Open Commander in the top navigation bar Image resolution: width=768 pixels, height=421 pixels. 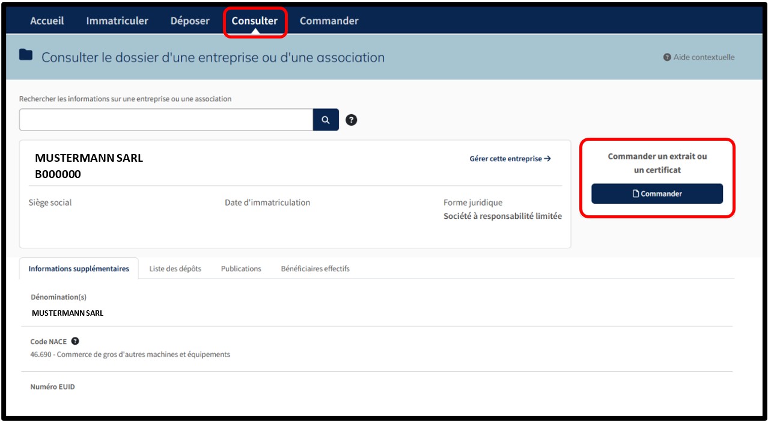(329, 21)
